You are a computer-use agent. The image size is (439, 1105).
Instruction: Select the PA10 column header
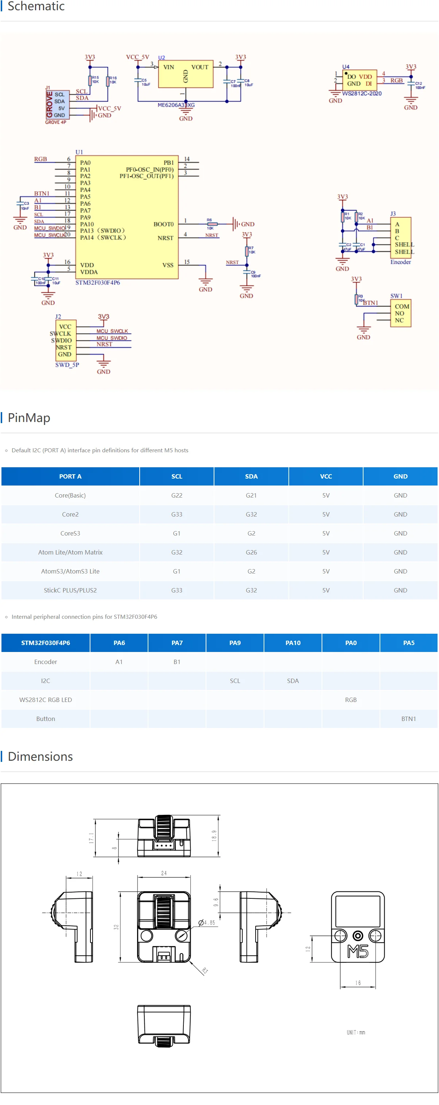pyautogui.click(x=292, y=642)
